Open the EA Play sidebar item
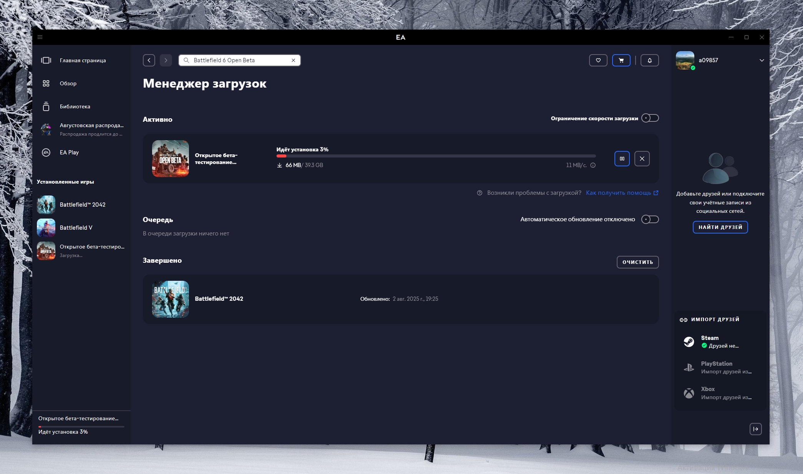Image resolution: width=803 pixels, height=474 pixels. 69,152
